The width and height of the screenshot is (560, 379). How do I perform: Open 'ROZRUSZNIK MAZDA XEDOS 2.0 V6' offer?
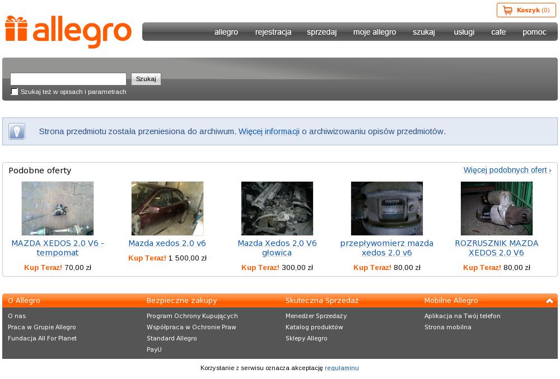point(496,248)
